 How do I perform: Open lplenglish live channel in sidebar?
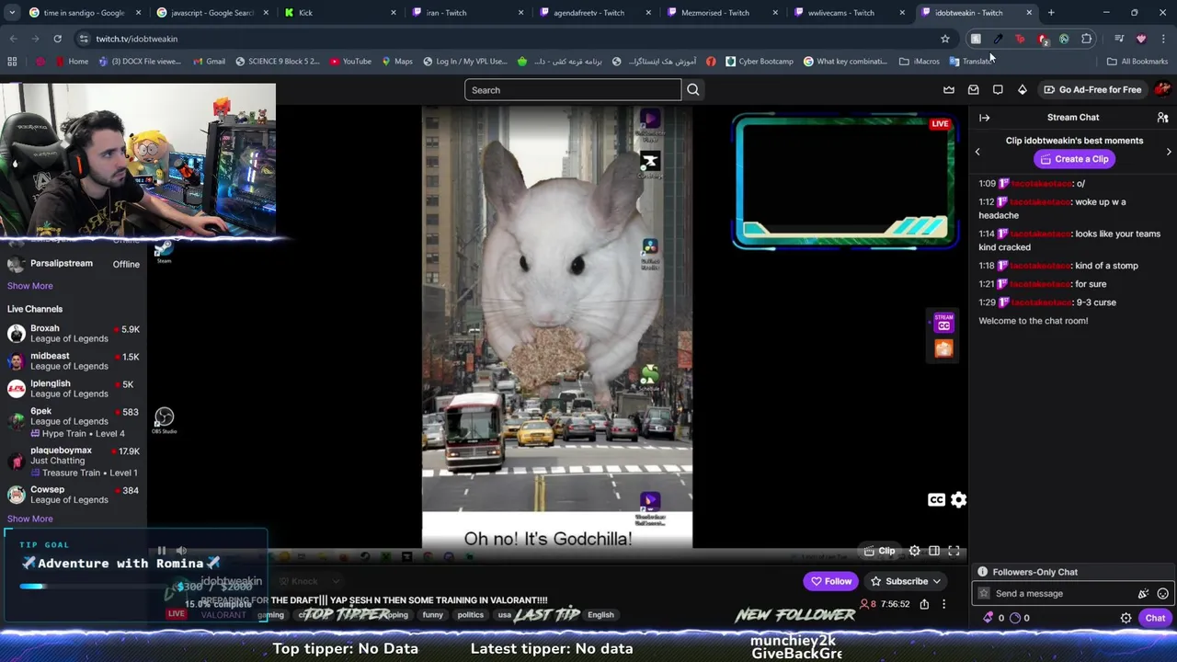74,388
